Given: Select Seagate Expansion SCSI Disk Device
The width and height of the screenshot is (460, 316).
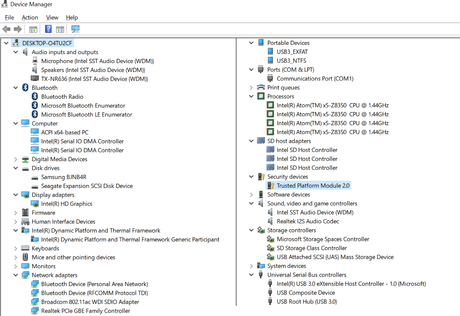Looking at the screenshot, I should [87, 186].
